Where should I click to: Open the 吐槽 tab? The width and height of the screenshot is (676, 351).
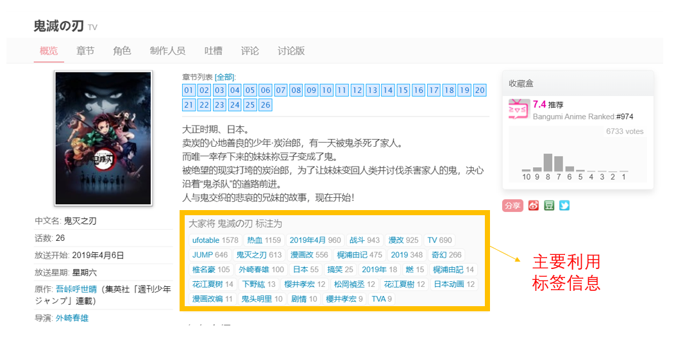(214, 51)
